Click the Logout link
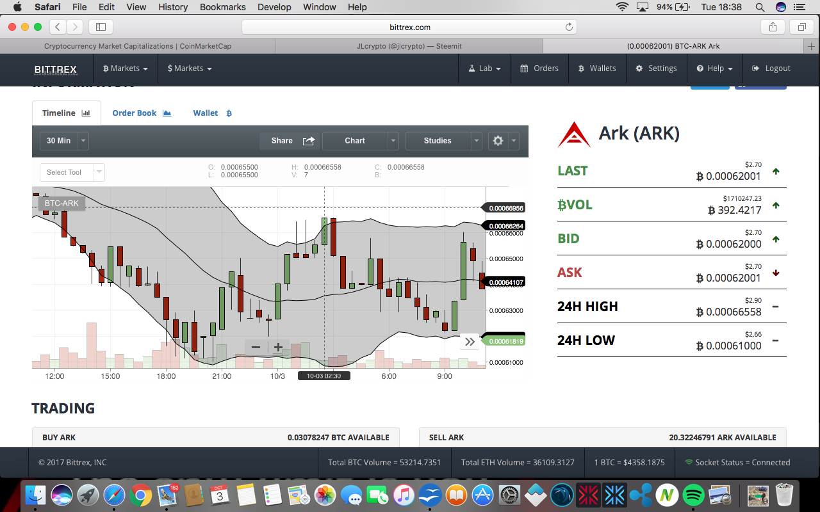Screen dimensions: 820x512 pyautogui.click(x=771, y=68)
